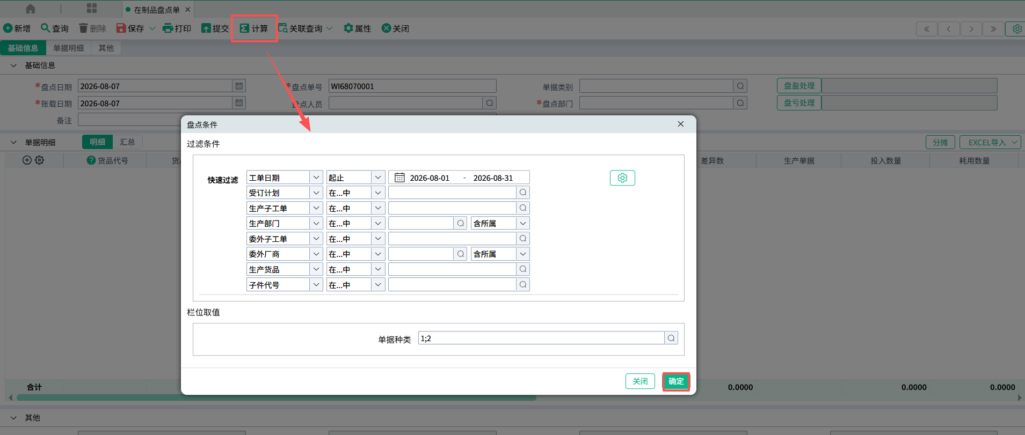Open the app grid menu icon

[x=92, y=9]
